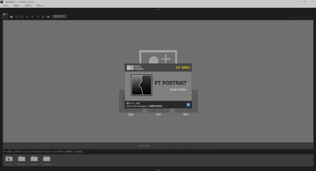This screenshot has height=171, width=316.
Task: Click the search magnifier icon in folder bar
Action: (x=12, y=152)
